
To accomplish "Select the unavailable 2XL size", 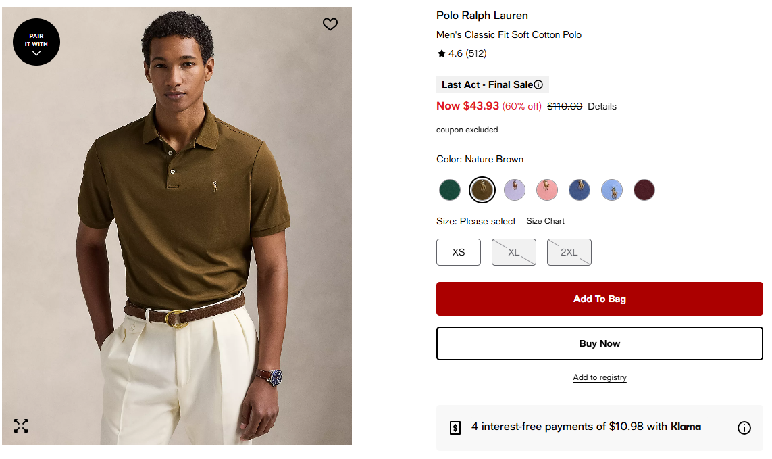I will click(x=569, y=252).
